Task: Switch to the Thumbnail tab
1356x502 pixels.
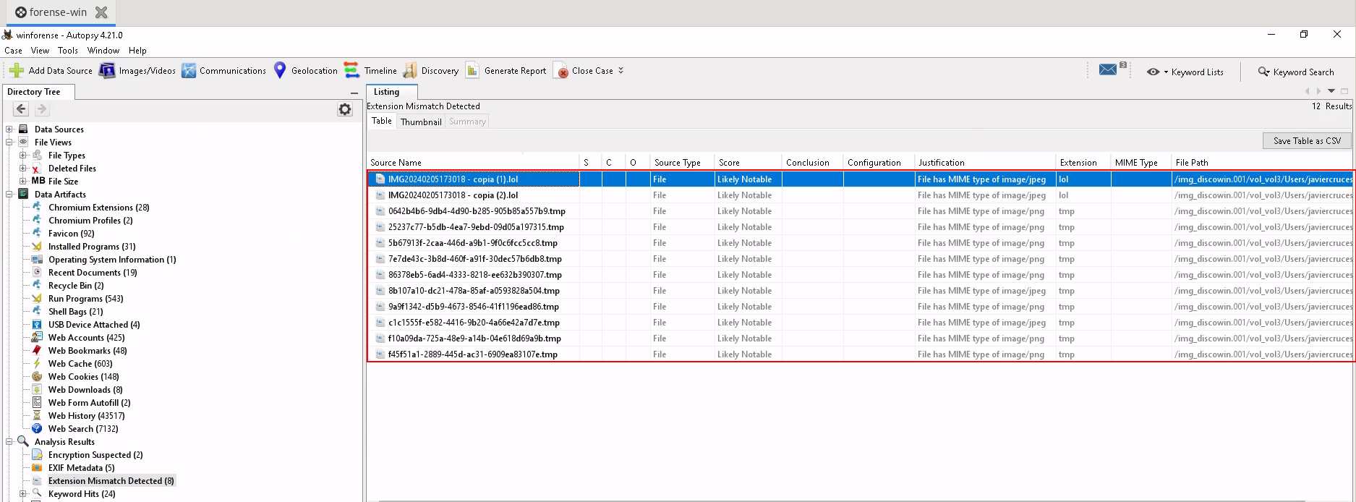Action: click(x=421, y=122)
